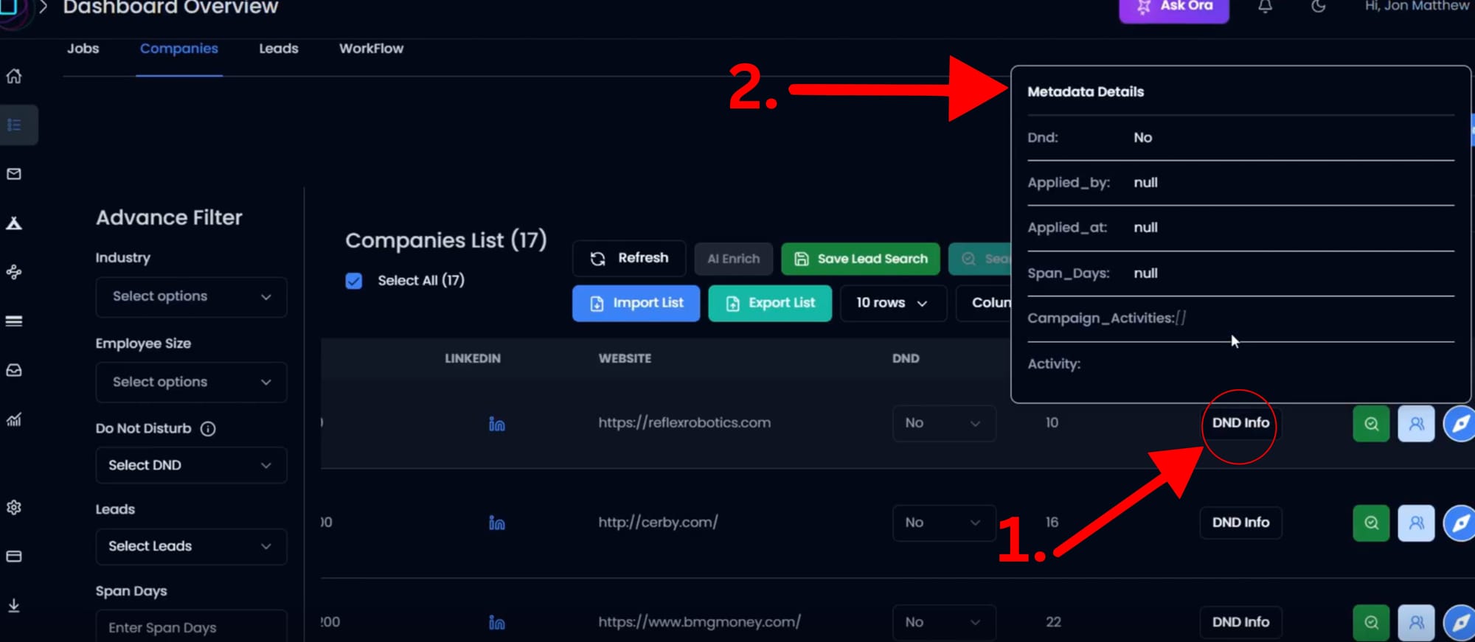1475x642 pixels.
Task: Switch to the Leads tab
Action: click(278, 49)
